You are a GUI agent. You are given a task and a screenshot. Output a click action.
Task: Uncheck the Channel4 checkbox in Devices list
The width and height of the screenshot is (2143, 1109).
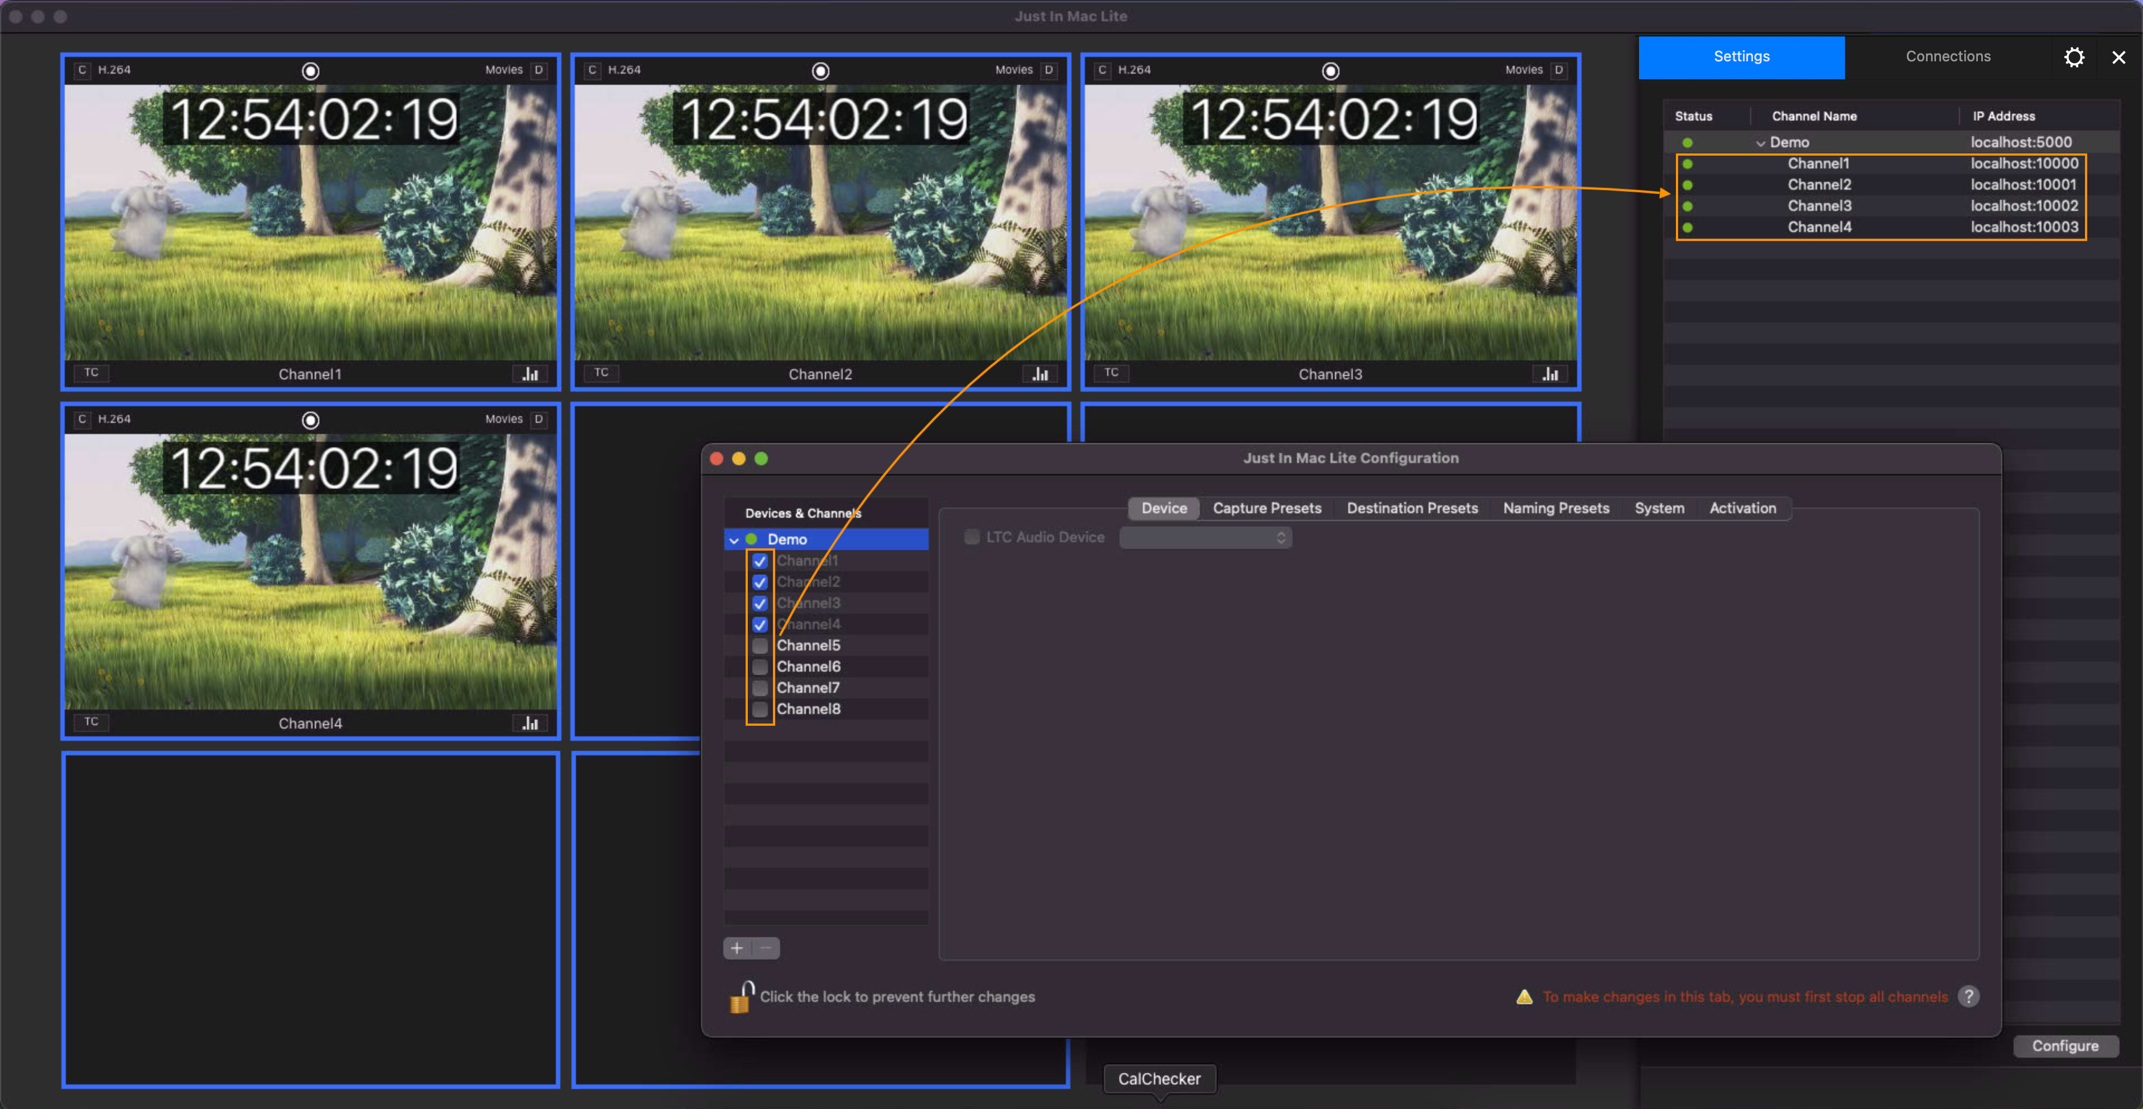760,624
